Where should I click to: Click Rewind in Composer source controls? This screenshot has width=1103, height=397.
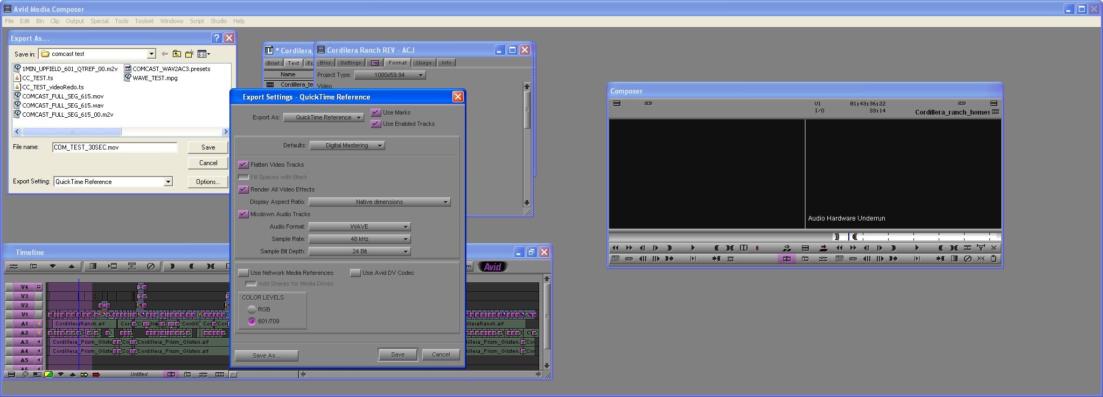tap(616, 248)
